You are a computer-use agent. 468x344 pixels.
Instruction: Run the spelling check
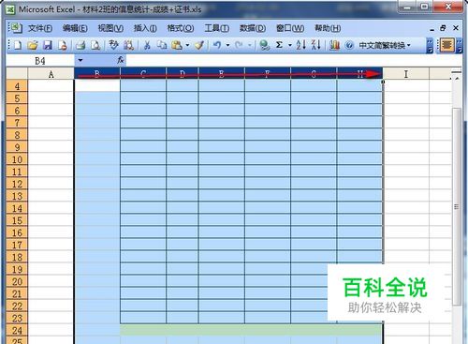(113, 45)
